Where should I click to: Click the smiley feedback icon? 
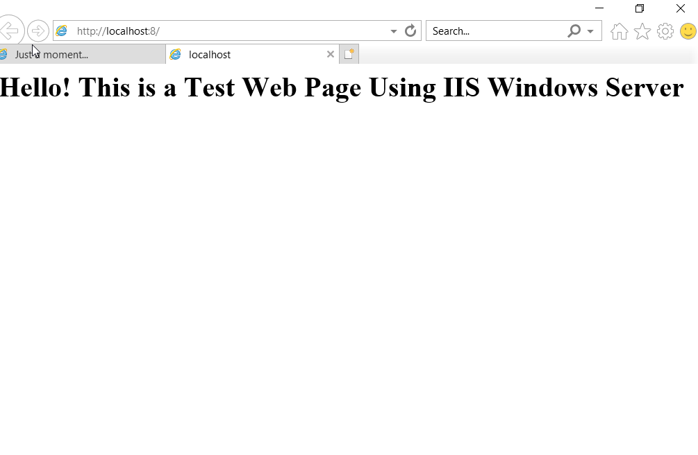688,31
